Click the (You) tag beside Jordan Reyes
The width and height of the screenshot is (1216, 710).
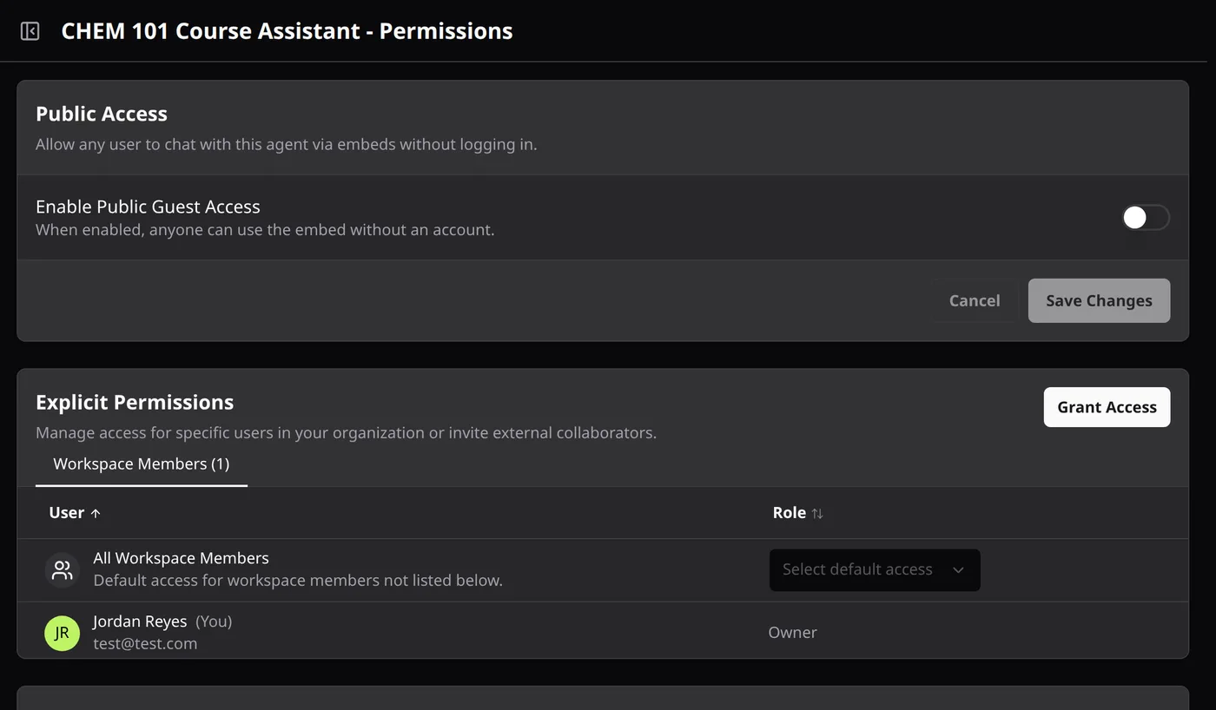(214, 621)
